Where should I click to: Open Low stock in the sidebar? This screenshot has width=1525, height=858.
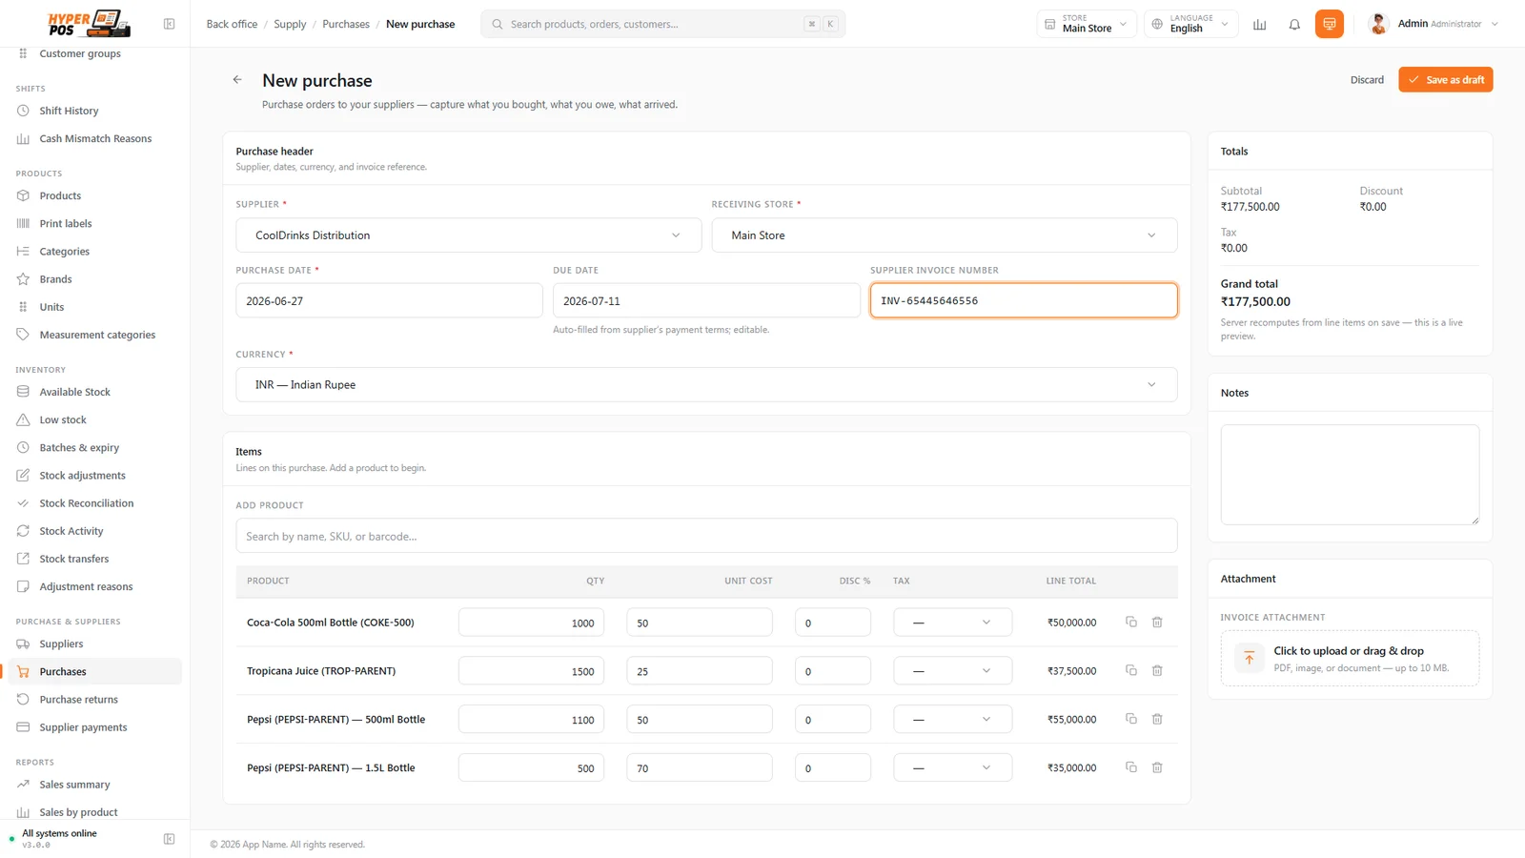pyautogui.click(x=63, y=419)
